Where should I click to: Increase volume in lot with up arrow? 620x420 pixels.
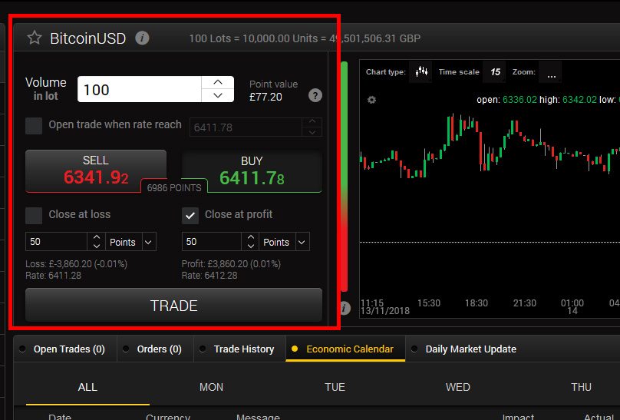tap(217, 82)
